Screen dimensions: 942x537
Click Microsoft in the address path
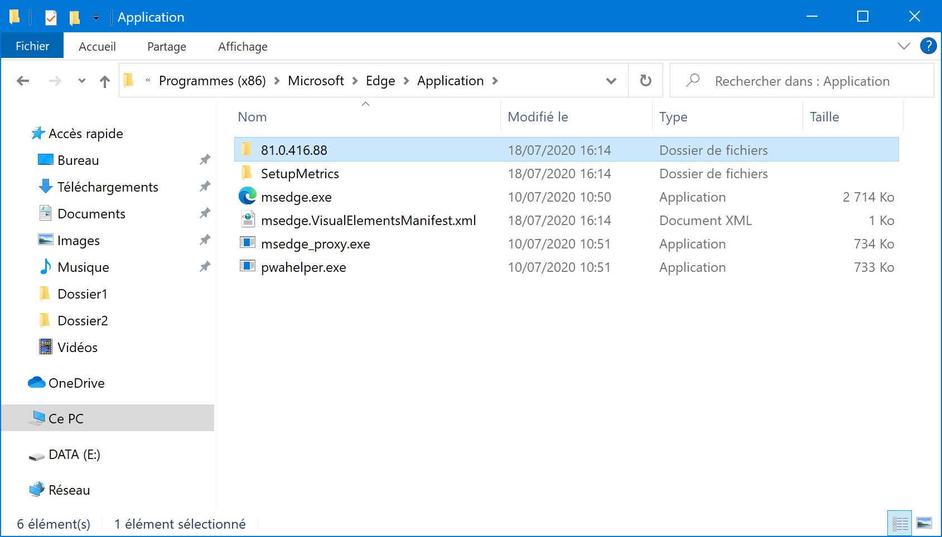[316, 81]
